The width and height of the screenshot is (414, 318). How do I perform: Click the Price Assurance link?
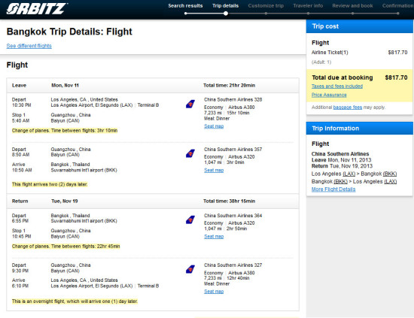click(x=329, y=95)
